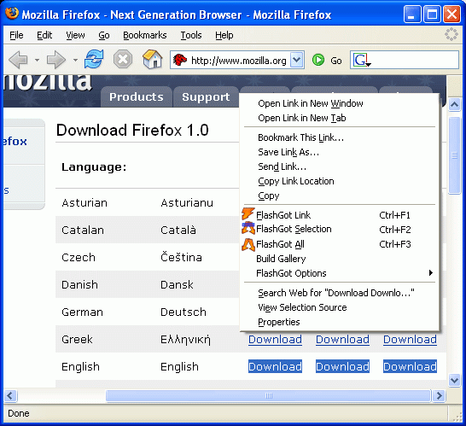Open the View menu
The height and width of the screenshot is (426, 466).
point(75,35)
